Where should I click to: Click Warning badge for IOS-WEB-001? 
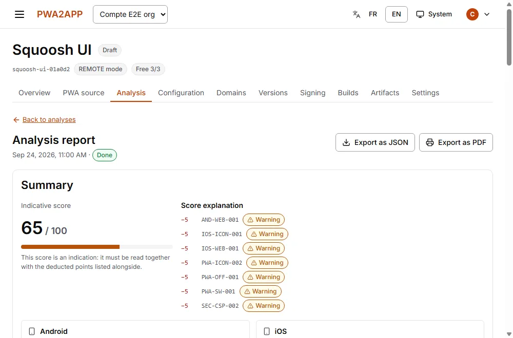[x=264, y=248]
